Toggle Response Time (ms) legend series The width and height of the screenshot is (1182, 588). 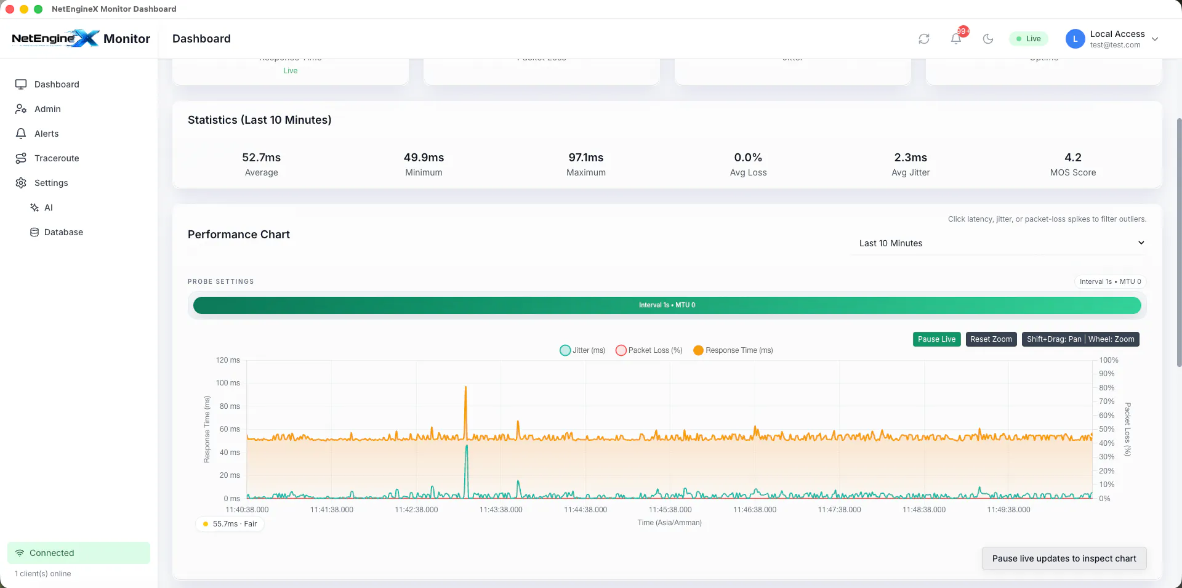(733, 350)
